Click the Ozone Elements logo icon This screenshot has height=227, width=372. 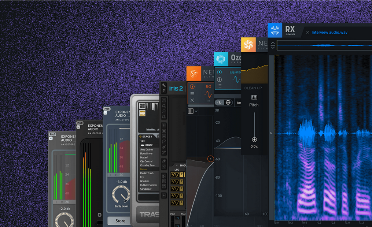click(221, 59)
